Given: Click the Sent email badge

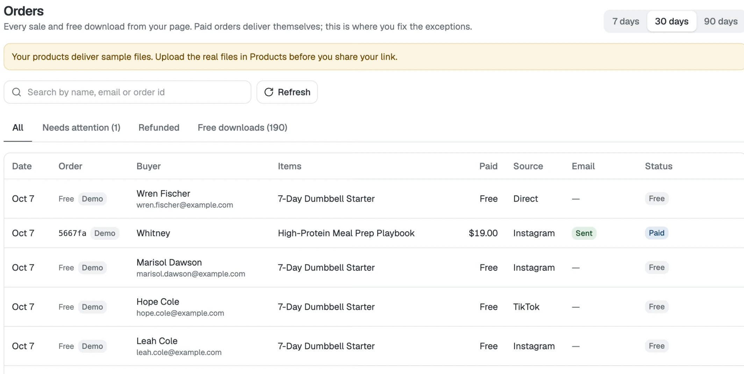Looking at the screenshot, I should (x=584, y=233).
